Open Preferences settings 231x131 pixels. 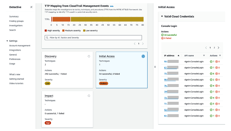click(15, 59)
